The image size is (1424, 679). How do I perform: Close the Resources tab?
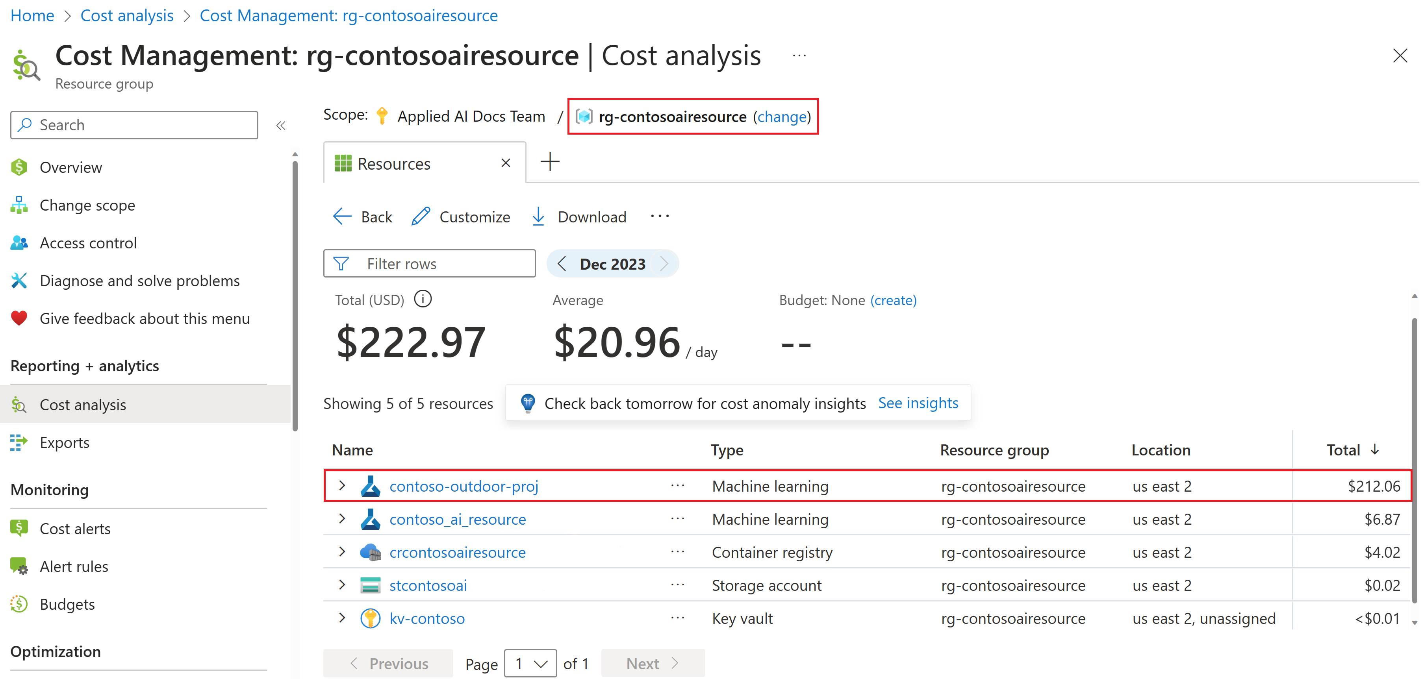point(505,163)
